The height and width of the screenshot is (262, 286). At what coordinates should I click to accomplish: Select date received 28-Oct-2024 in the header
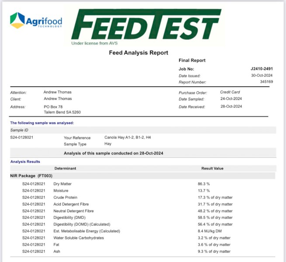click(x=231, y=107)
